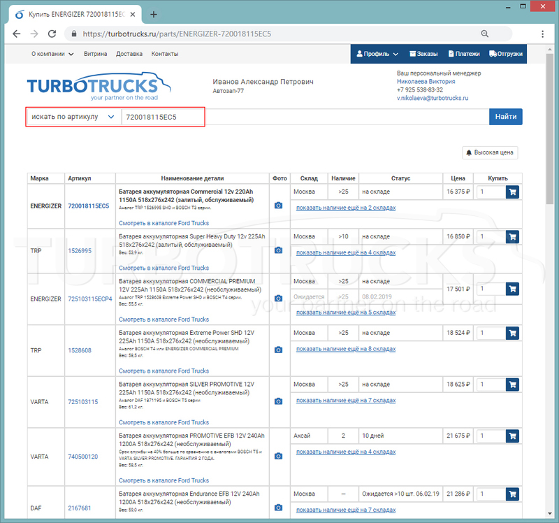
Task: Click quantity field for VARTA 725103115
Action: tap(491, 385)
